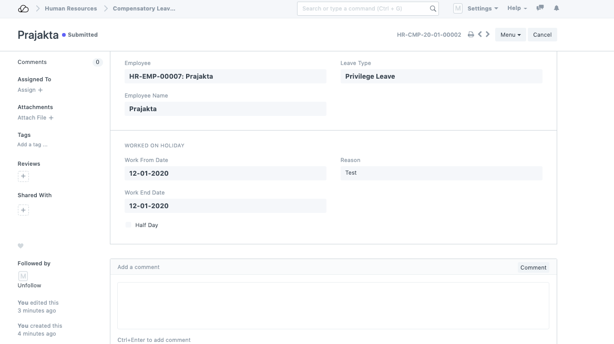Click the Comment button
The width and height of the screenshot is (614, 344).
533,267
